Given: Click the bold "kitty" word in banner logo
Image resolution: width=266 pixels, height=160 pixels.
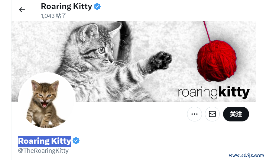Looking at the screenshot, I should pos(234,92).
